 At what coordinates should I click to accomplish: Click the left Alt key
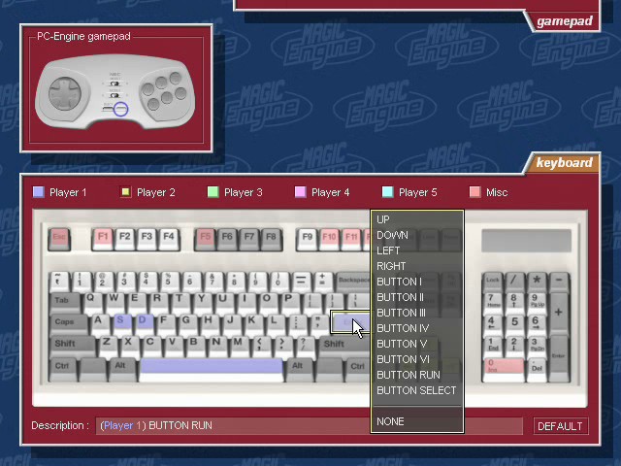point(120,369)
